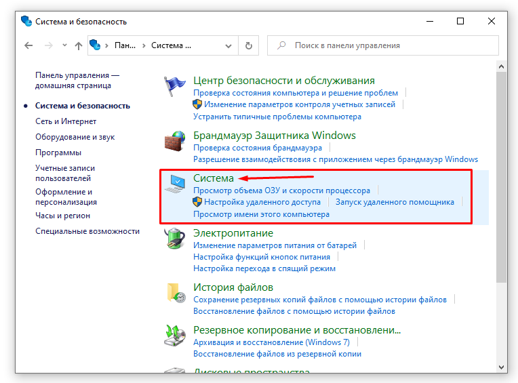This screenshot has width=518, height=383.
Task: Open Оформление и персонализация category
Action: (66, 197)
